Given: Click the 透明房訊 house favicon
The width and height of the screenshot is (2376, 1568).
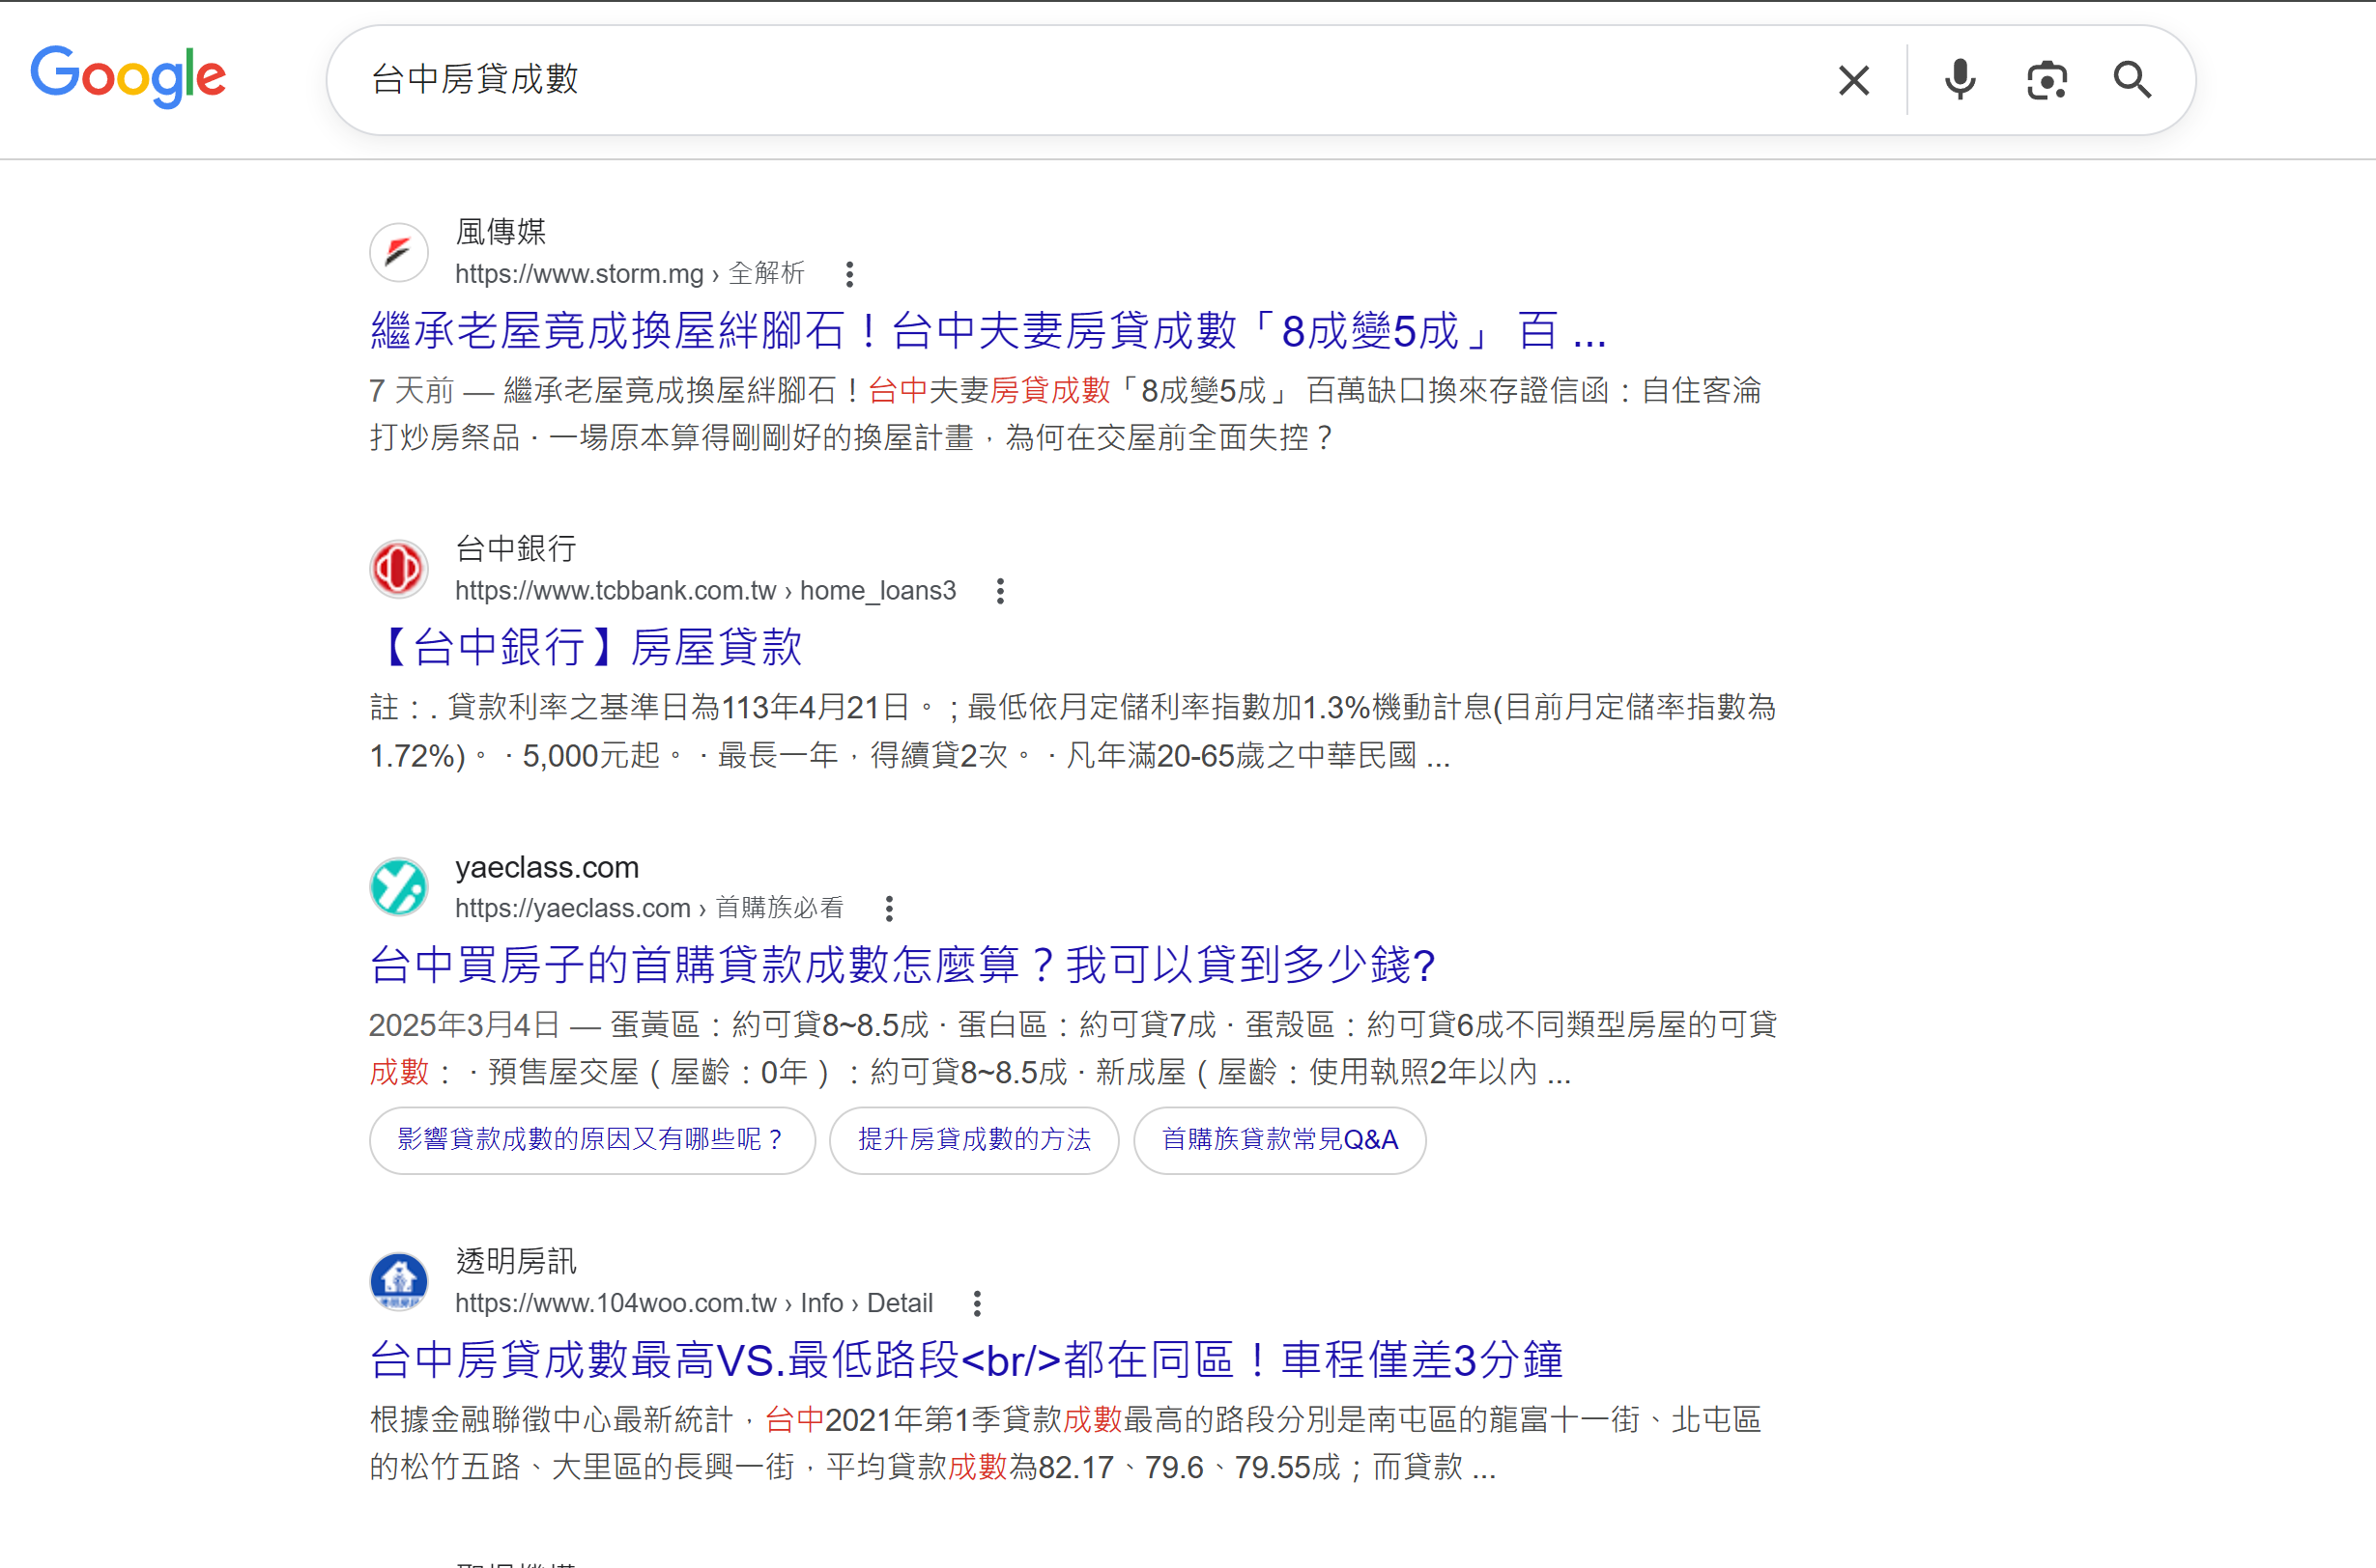Looking at the screenshot, I should [398, 1281].
